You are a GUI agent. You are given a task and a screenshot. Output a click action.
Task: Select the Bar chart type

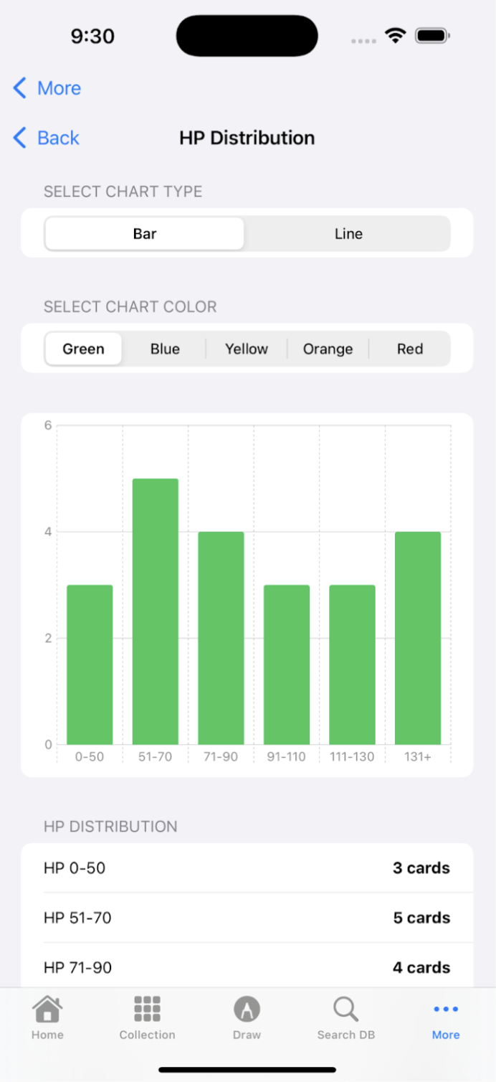point(144,233)
